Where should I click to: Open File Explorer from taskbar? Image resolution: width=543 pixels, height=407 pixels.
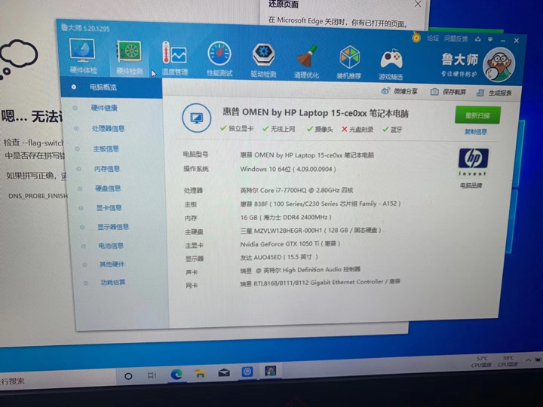(x=200, y=373)
